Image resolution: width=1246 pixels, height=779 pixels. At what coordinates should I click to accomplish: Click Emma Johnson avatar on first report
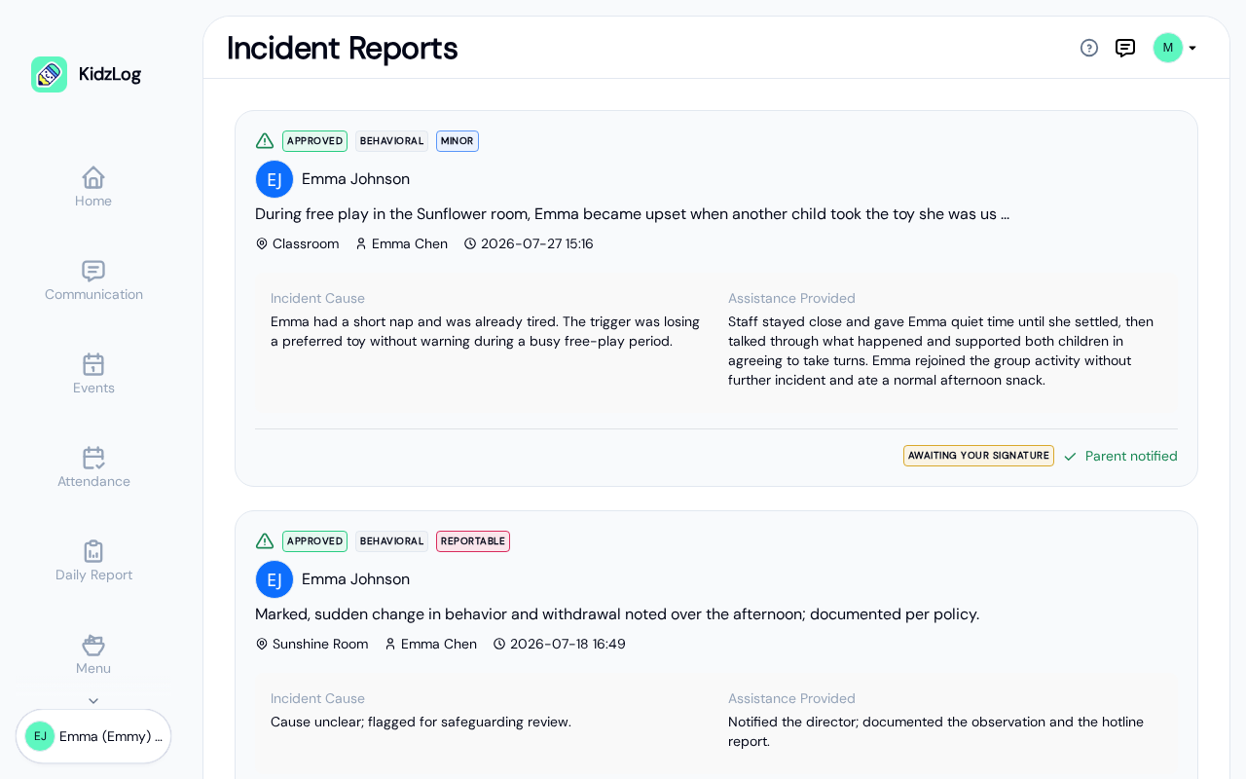pyautogui.click(x=275, y=179)
